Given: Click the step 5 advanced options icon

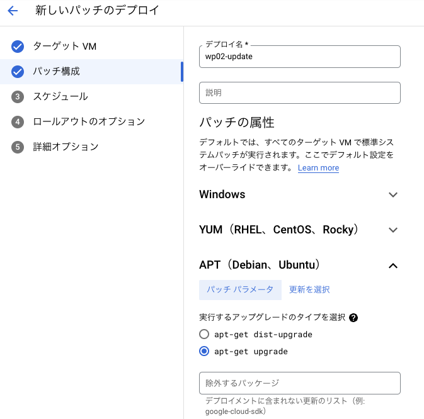Looking at the screenshot, I should click(18, 147).
